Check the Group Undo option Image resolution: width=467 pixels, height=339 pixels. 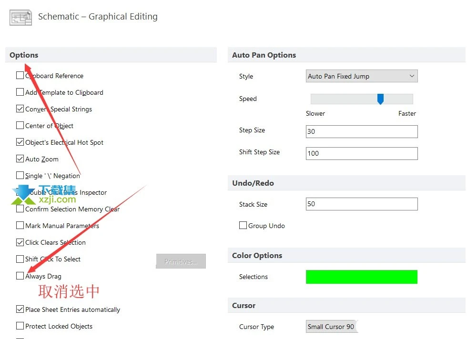pyautogui.click(x=243, y=225)
